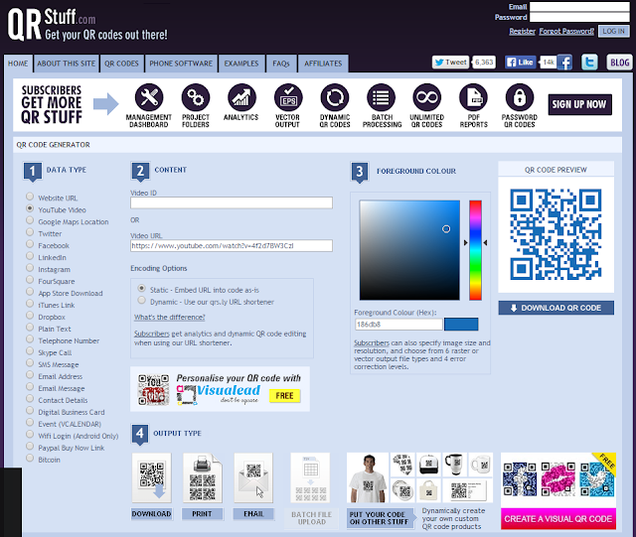This screenshot has width=636, height=537.
Task: Click the SIGN UP NOW button
Action: coord(579,104)
